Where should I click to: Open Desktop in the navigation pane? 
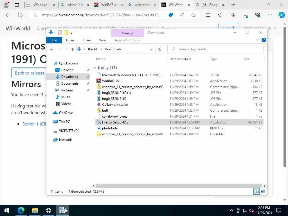point(67,70)
